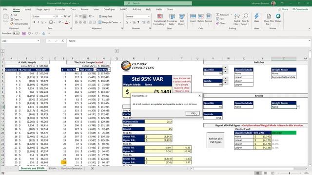Open the Random Generator sheet tab
Screen dimensions: 312x175
(x=72, y=169)
